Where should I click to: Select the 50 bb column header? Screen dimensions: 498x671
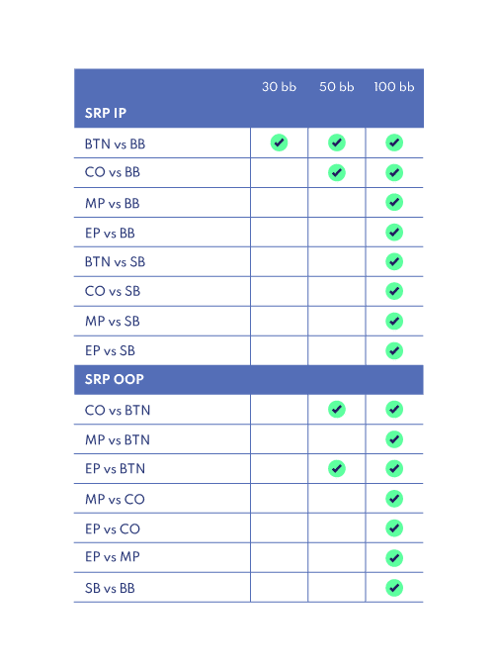pyautogui.click(x=337, y=87)
